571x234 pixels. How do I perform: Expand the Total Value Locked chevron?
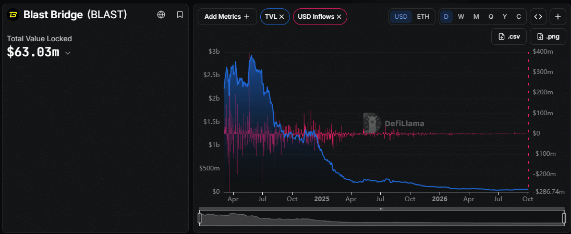click(67, 53)
